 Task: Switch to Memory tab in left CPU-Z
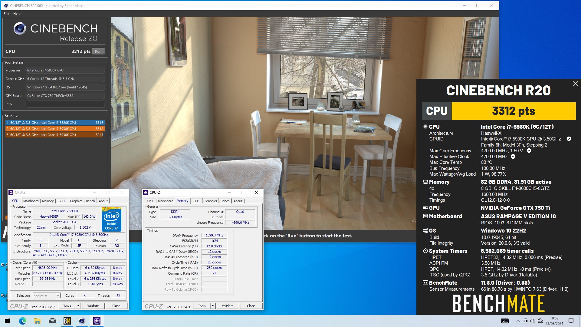tap(48, 201)
